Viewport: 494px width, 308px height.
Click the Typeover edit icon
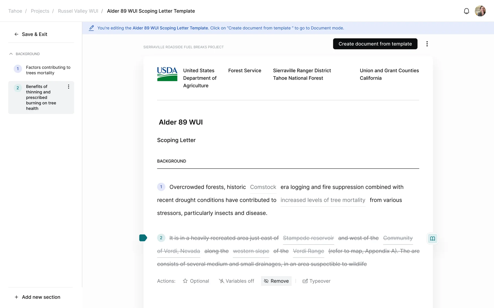[305, 281]
